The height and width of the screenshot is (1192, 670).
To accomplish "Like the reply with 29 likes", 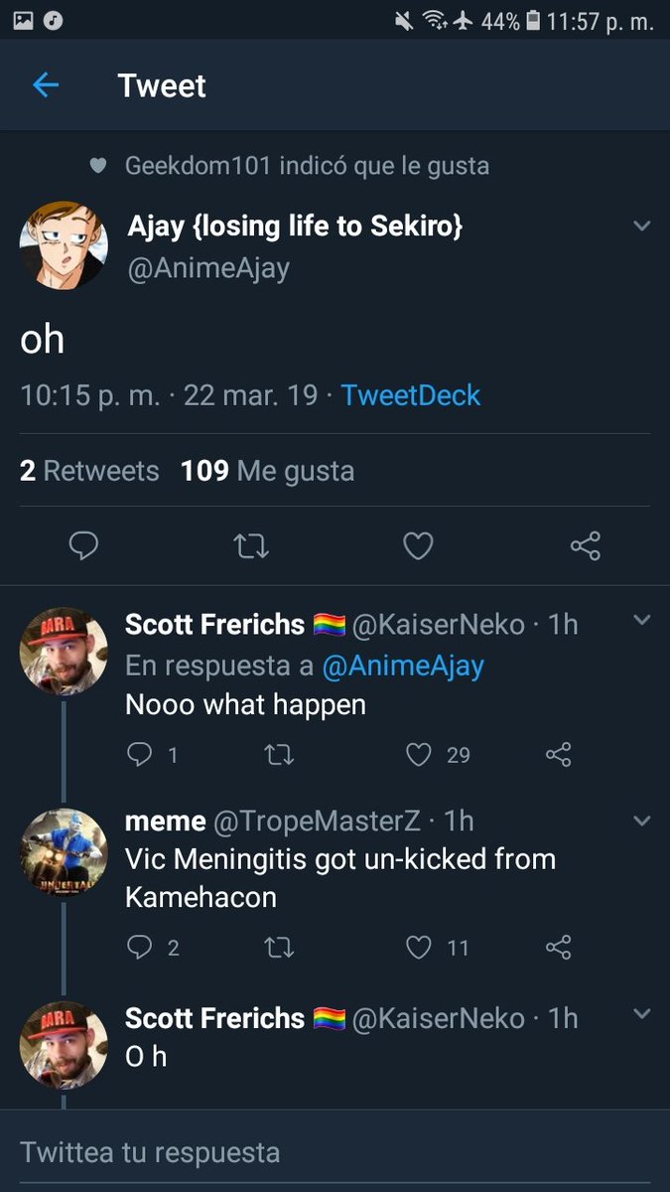I will point(420,755).
